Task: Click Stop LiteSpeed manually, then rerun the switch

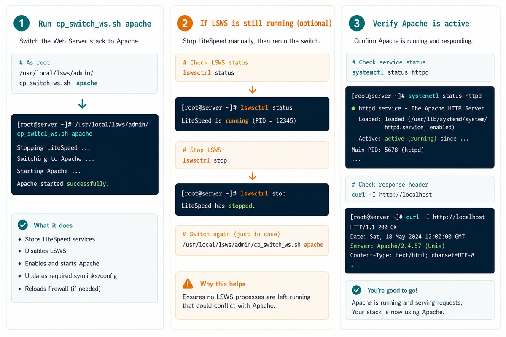Action: (x=251, y=41)
